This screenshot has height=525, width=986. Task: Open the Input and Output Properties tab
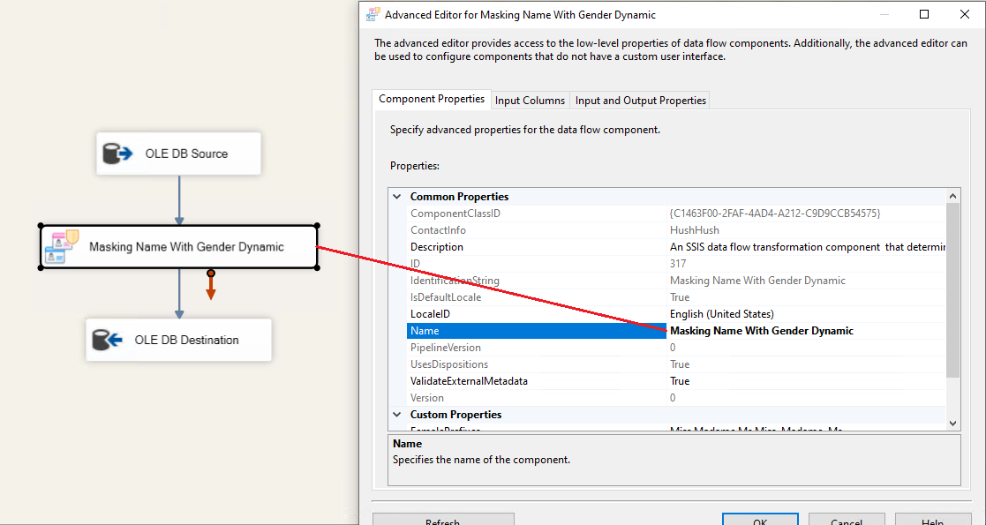coord(640,101)
